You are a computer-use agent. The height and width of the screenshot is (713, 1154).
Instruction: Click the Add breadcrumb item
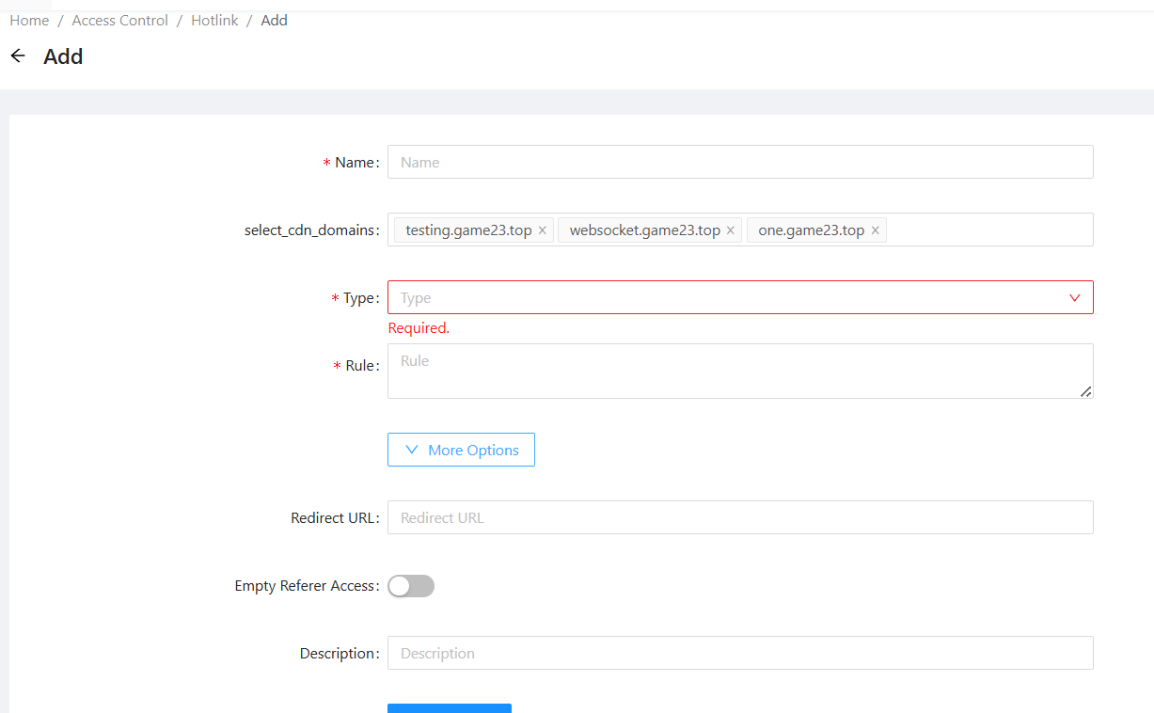[x=275, y=21]
